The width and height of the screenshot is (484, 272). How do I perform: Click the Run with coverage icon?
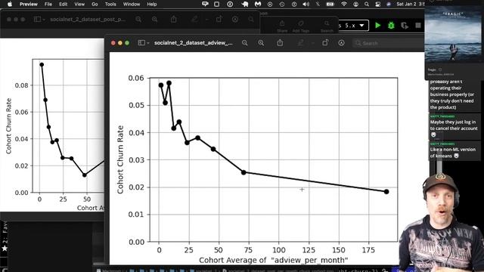click(405, 25)
